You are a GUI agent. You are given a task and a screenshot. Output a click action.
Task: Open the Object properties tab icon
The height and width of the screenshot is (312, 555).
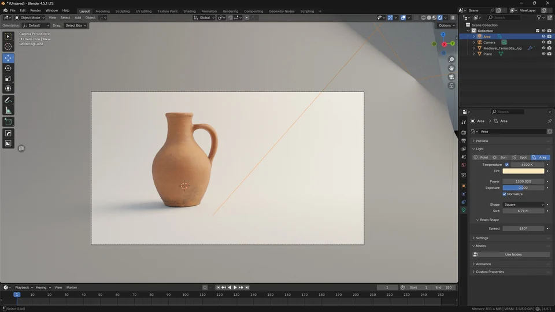point(464,185)
